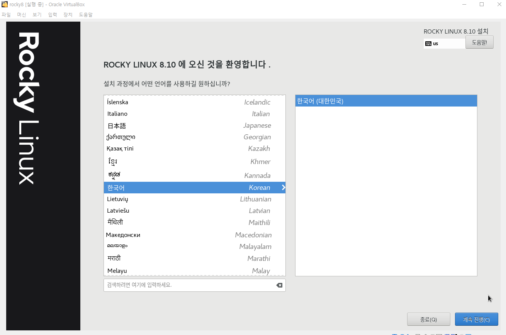Open the 도움말 menu in menu bar

(x=86, y=15)
